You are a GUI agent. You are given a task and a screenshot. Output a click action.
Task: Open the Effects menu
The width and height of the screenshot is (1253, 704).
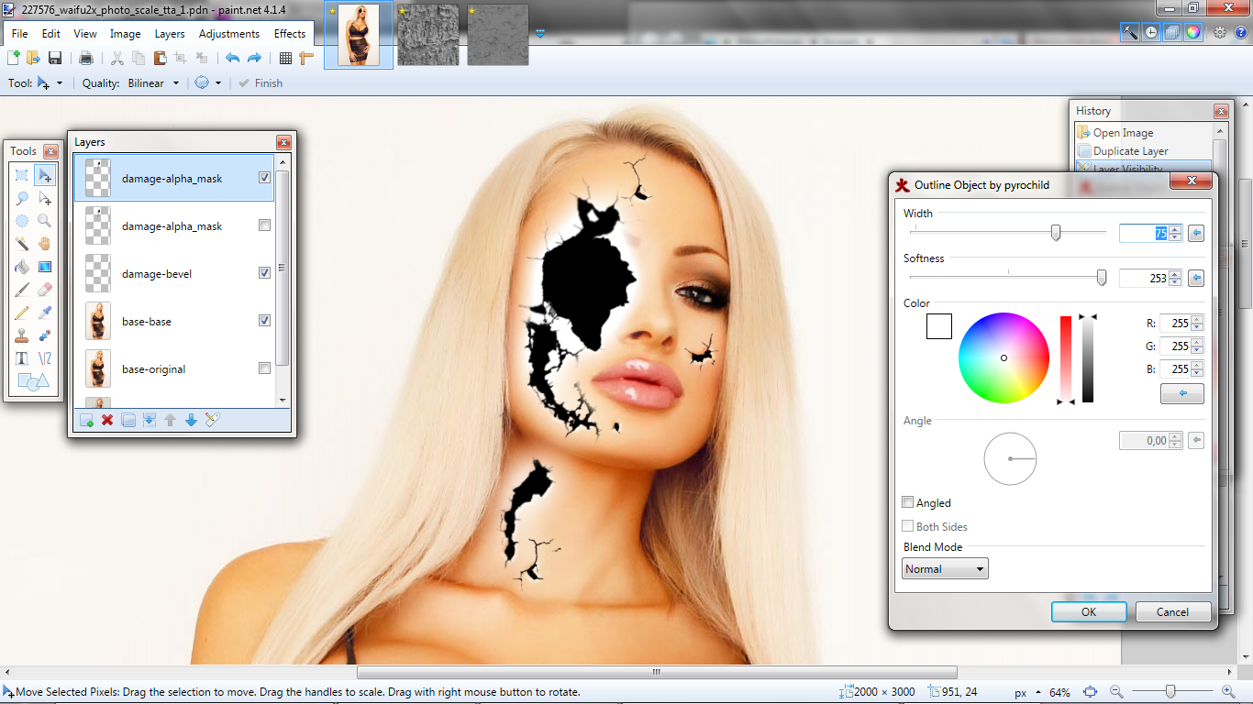290,34
